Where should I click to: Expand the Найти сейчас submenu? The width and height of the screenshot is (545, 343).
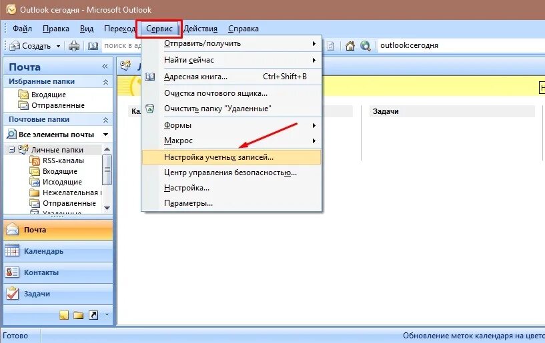pyautogui.click(x=314, y=60)
